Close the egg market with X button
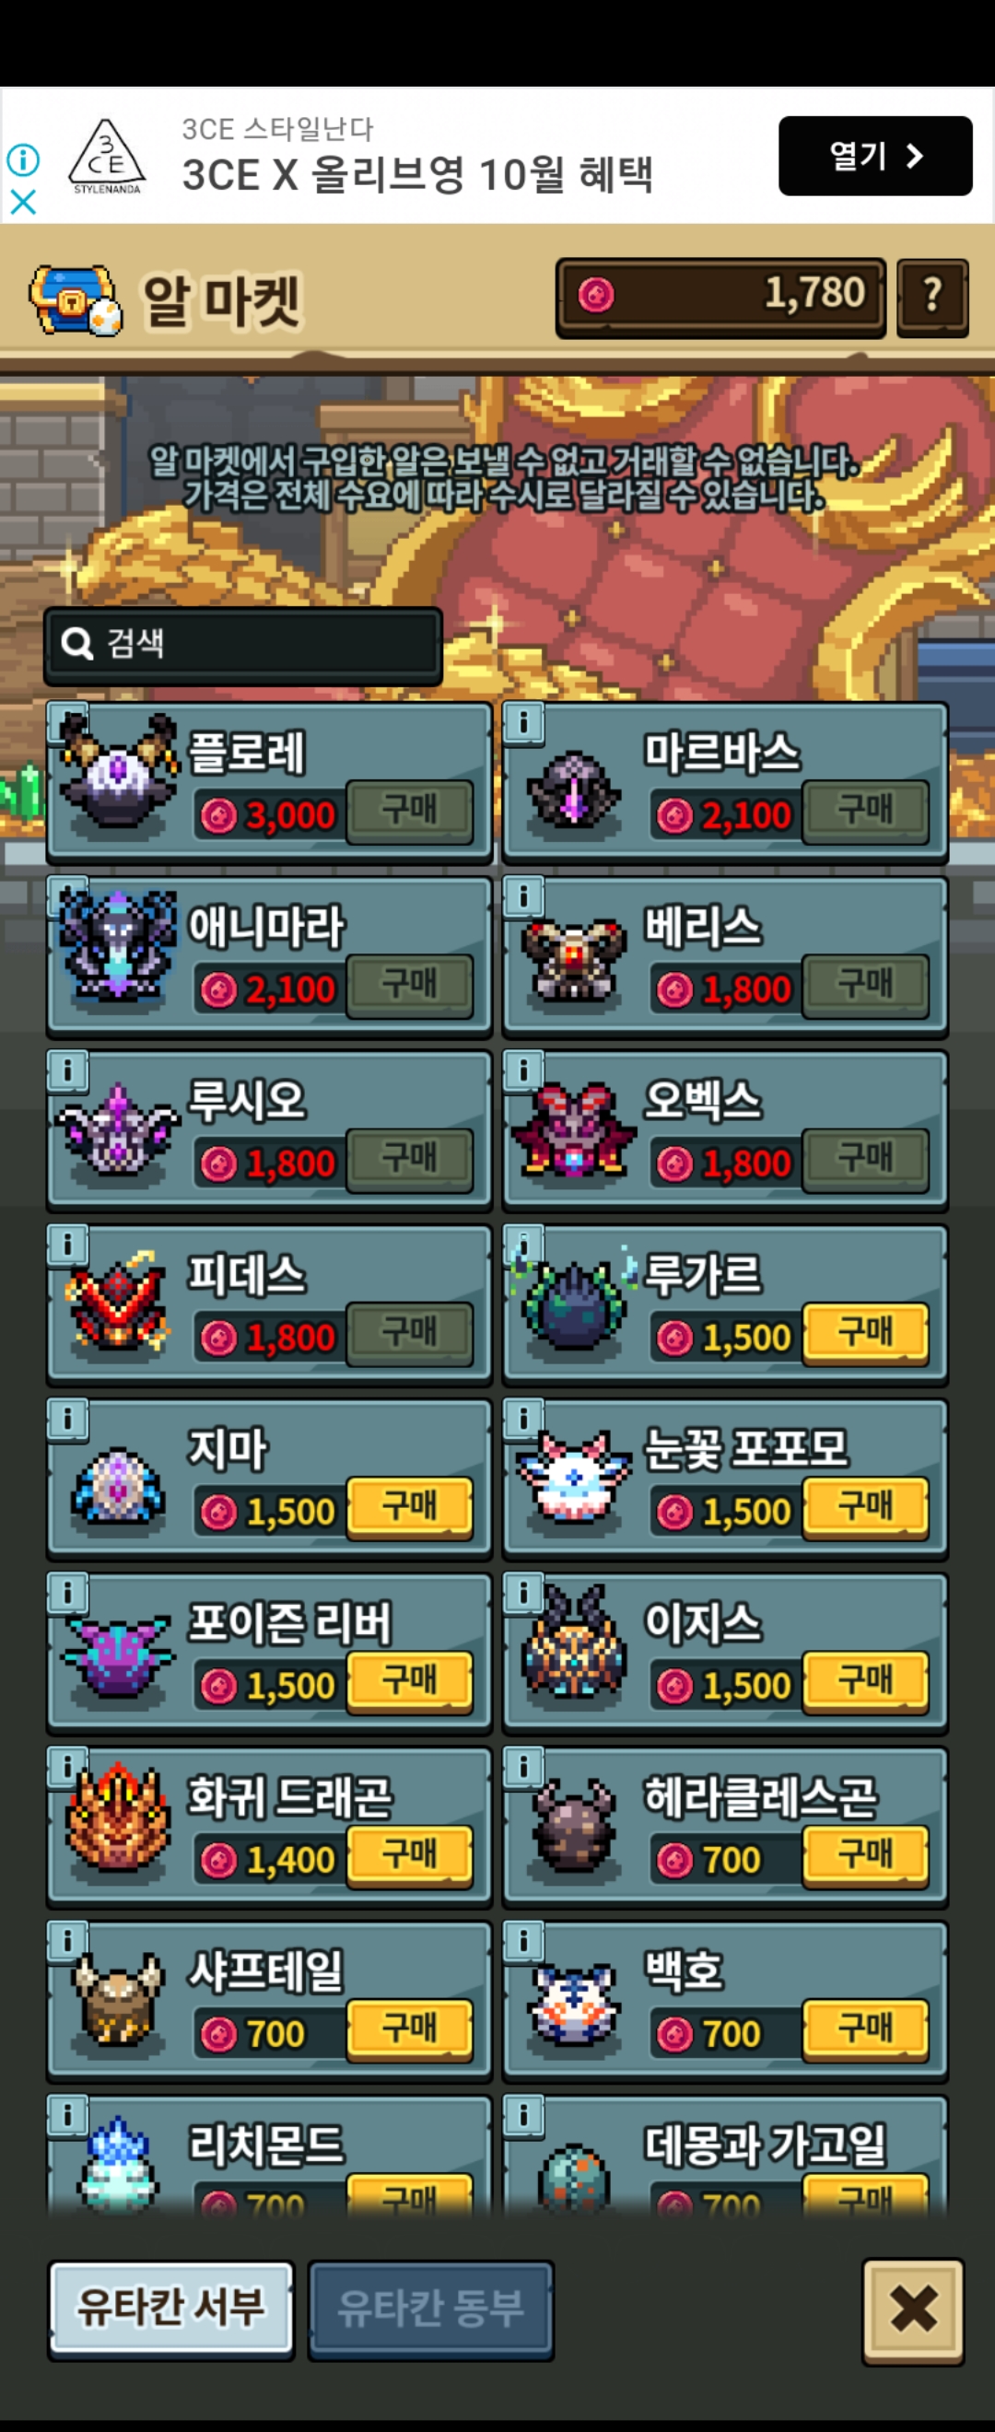 [x=913, y=2310]
